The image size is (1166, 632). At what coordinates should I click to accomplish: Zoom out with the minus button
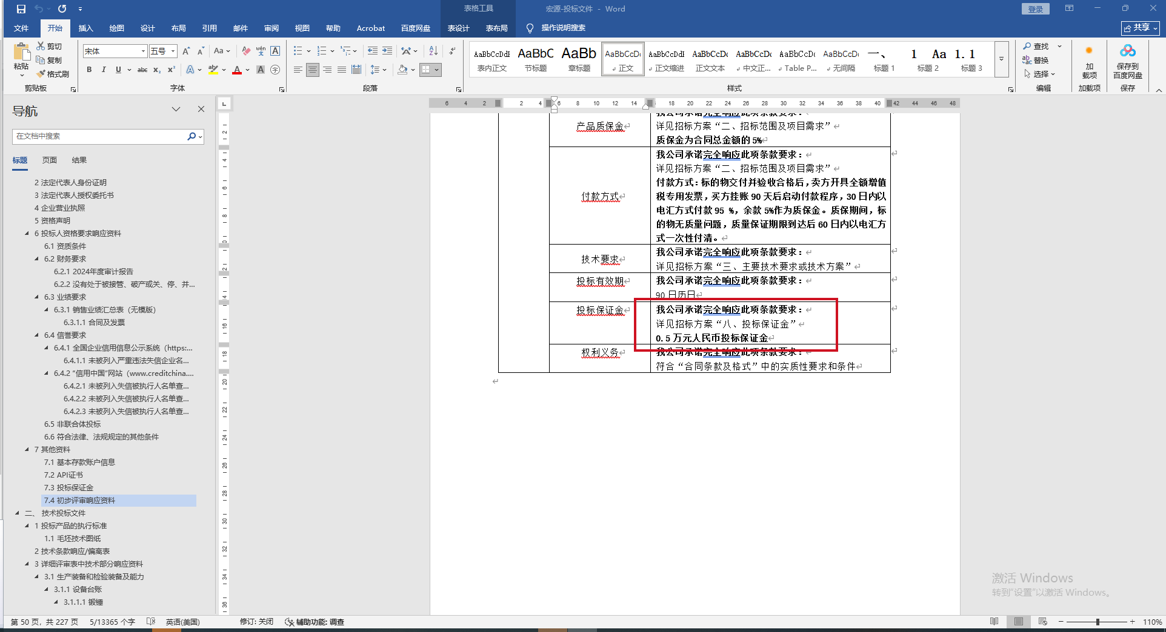tap(1061, 622)
